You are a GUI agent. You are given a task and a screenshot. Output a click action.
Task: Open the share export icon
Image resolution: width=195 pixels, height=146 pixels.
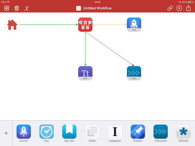point(188,8)
